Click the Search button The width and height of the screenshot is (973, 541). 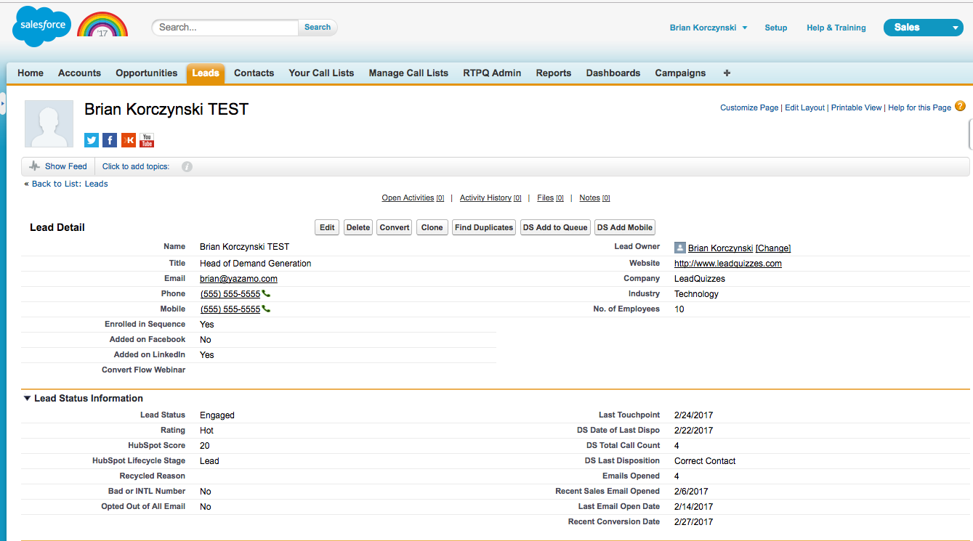[x=318, y=28]
